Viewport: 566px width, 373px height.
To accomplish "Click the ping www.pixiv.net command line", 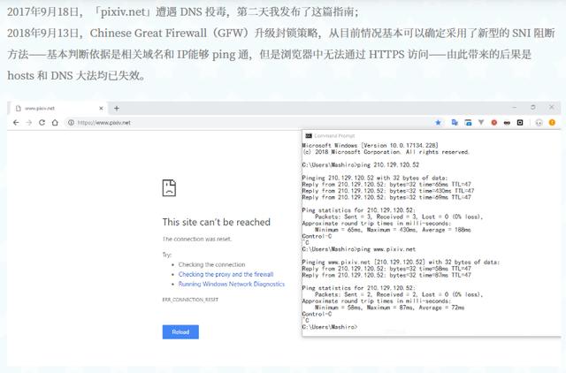I will [359, 249].
